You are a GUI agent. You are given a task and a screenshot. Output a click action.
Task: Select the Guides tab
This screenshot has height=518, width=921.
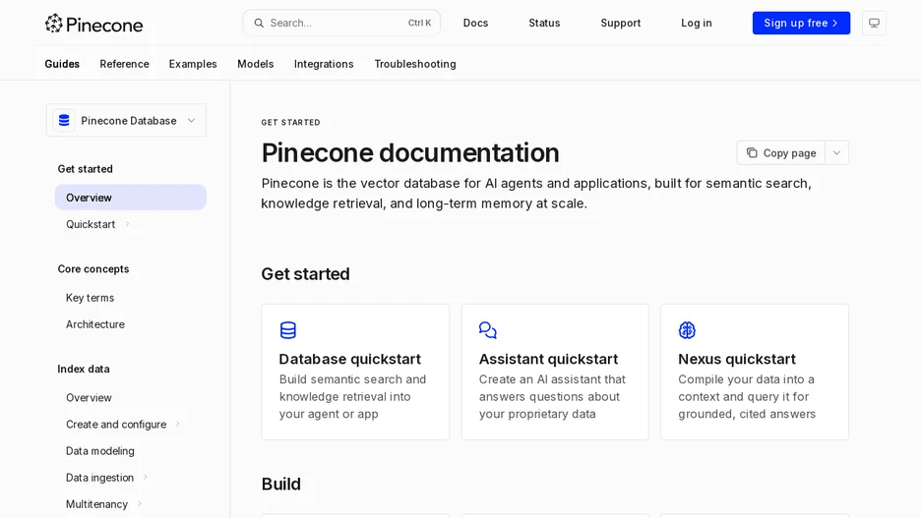[62, 64]
